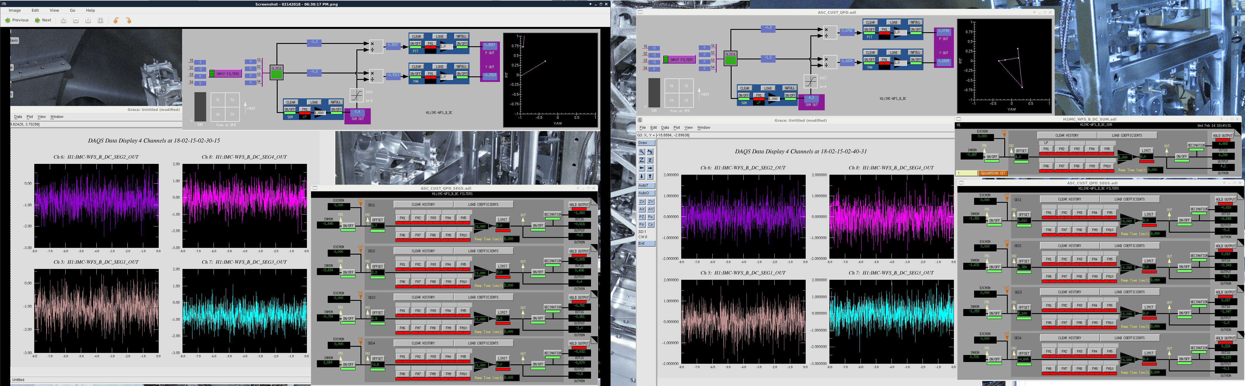Screen dimensions: 1245x386
Task: Open the Go menu in image viewer
Action: click(x=73, y=10)
